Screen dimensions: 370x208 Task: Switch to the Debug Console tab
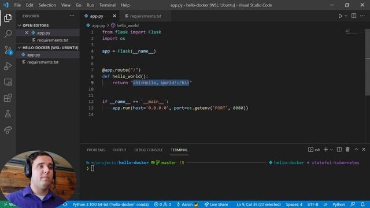pyautogui.click(x=149, y=150)
